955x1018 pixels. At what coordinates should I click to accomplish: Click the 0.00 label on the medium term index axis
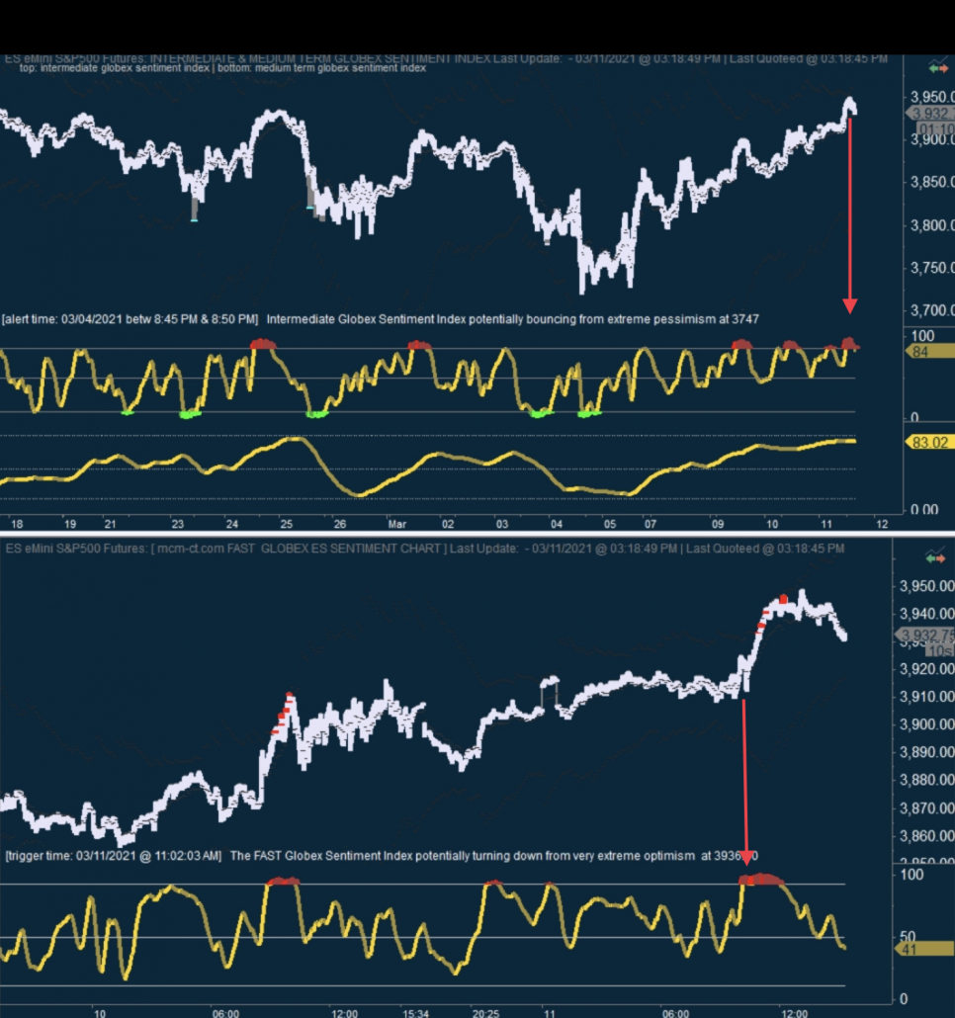tap(924, 510)
